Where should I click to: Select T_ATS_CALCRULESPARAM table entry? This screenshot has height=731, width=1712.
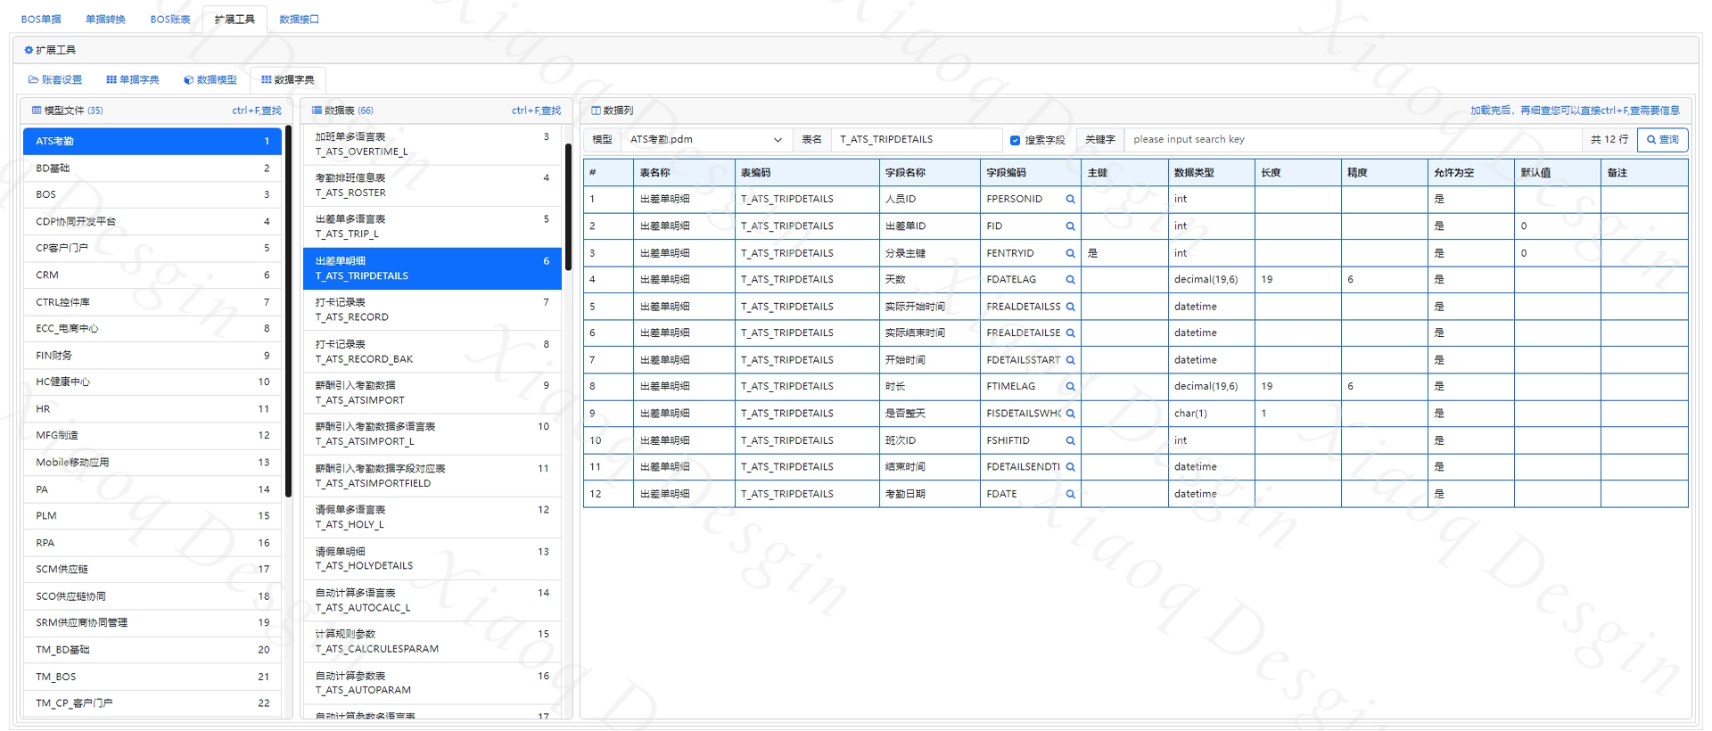432,641
